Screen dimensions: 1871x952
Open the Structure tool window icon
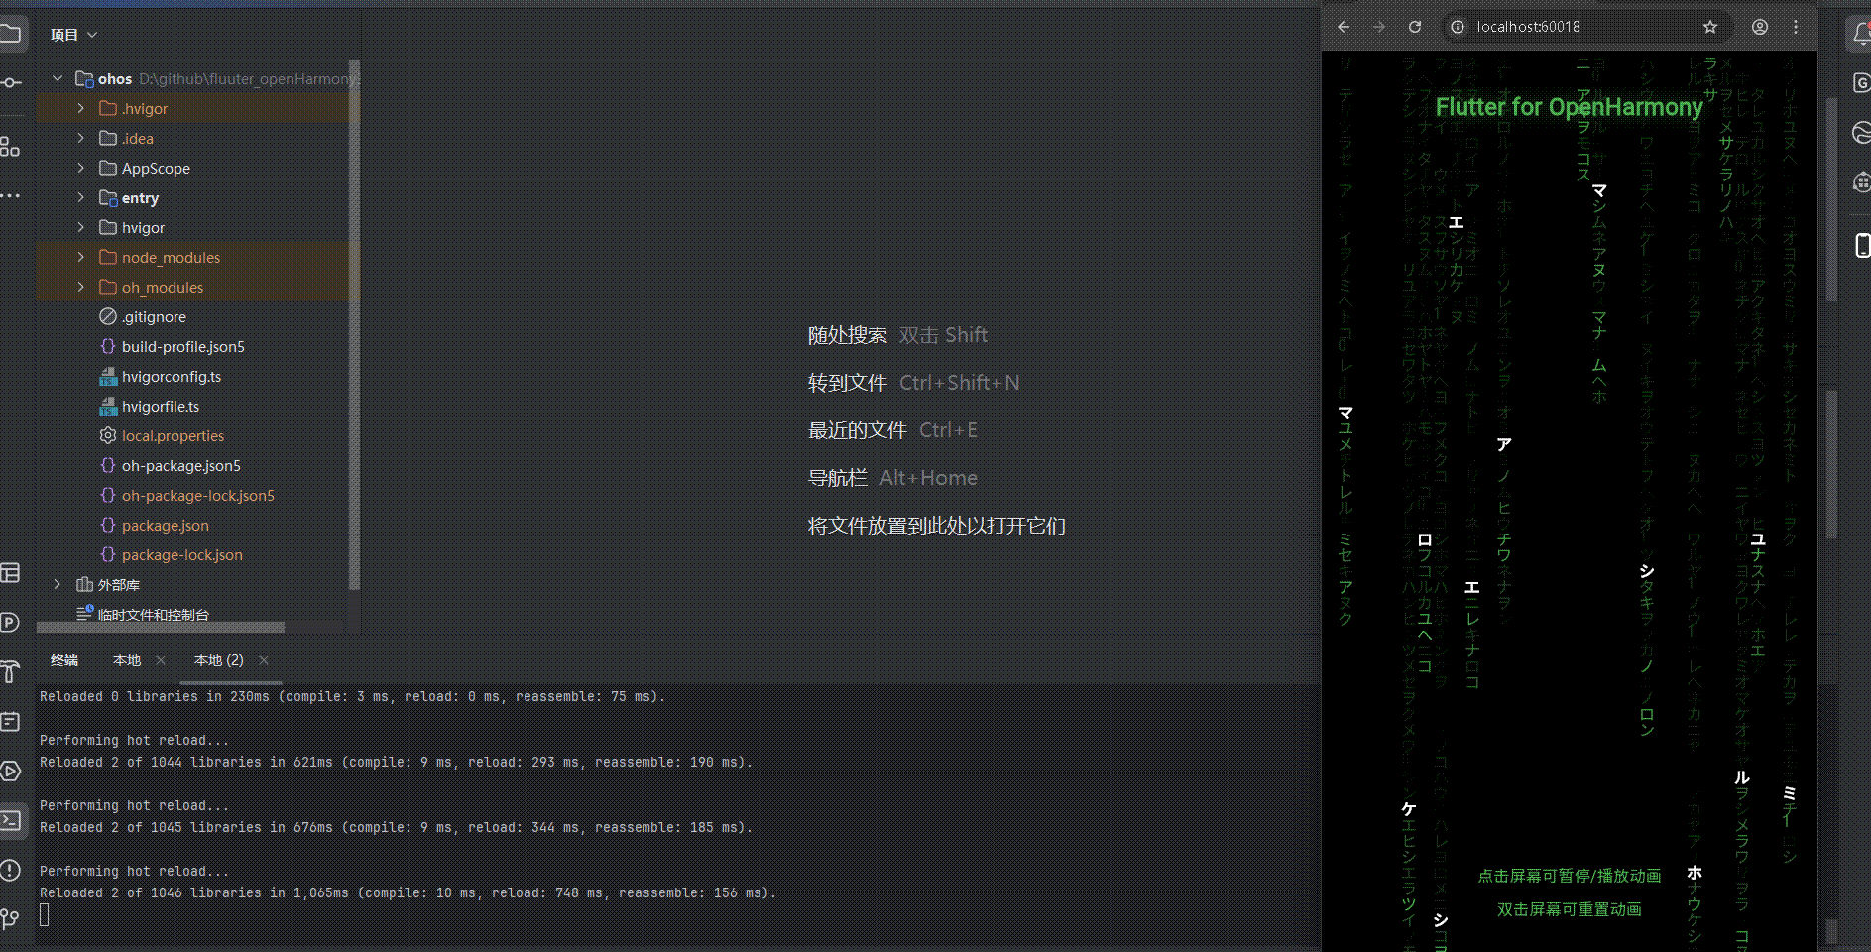(x=10, y=147)
